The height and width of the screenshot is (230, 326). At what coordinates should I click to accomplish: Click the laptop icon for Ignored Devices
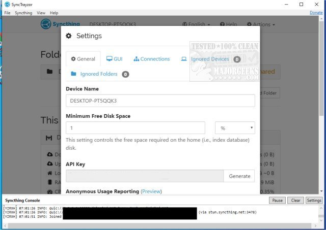click(184, 59)
